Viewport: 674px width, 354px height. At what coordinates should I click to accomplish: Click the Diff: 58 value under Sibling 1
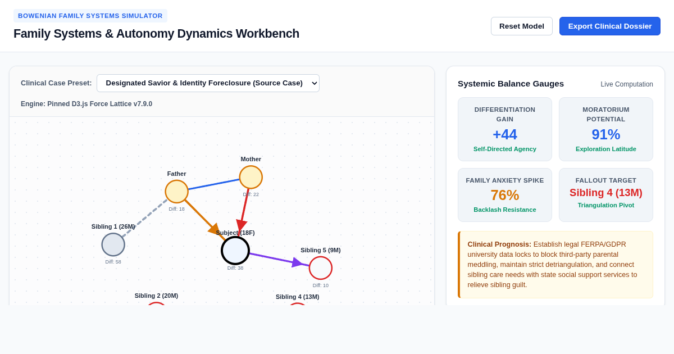(113, 262)
